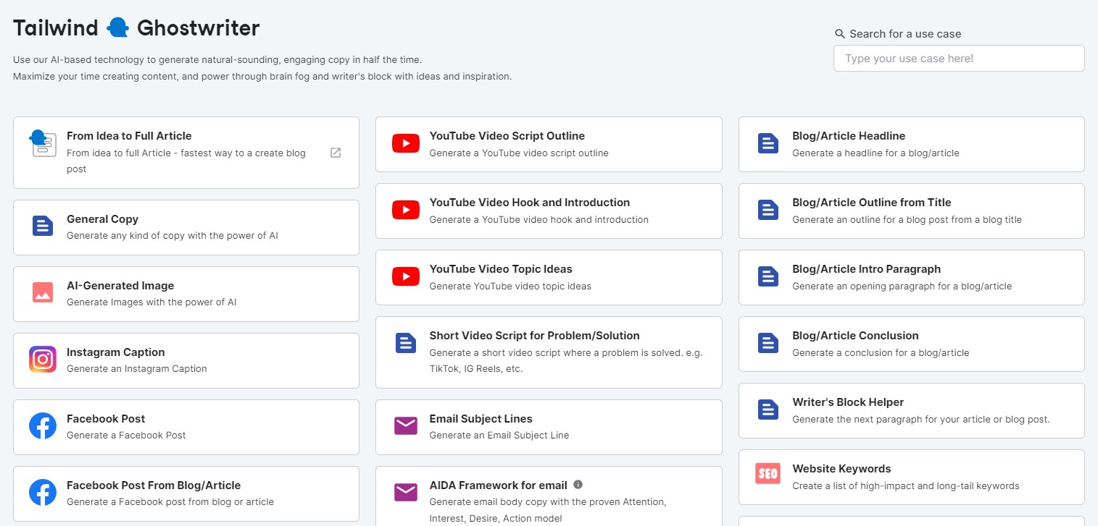Select YouTube Video Hook and Introduction title

[x=530, y=203]
